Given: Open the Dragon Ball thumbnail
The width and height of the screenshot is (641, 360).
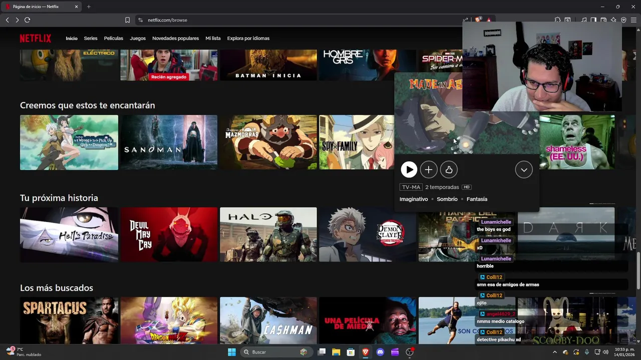Looking at the screenshot, I should point(169,320).
